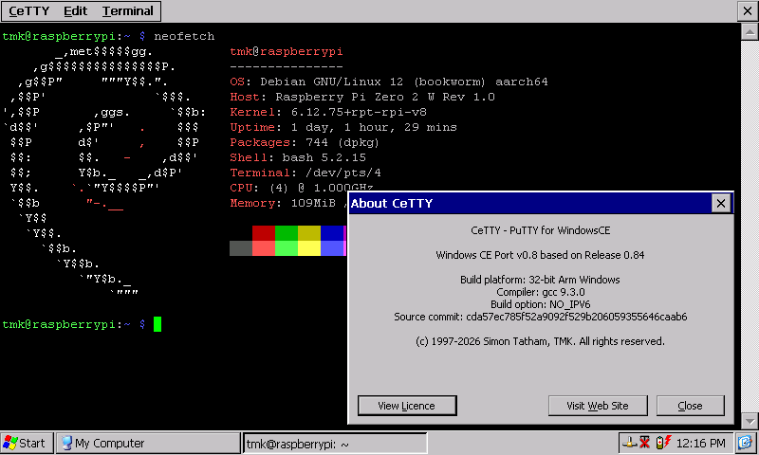Image resolution: width=759 pixels, height=455 pixels.
Task: Switch to My Computer in taskbar
Action: coord(148,443)
